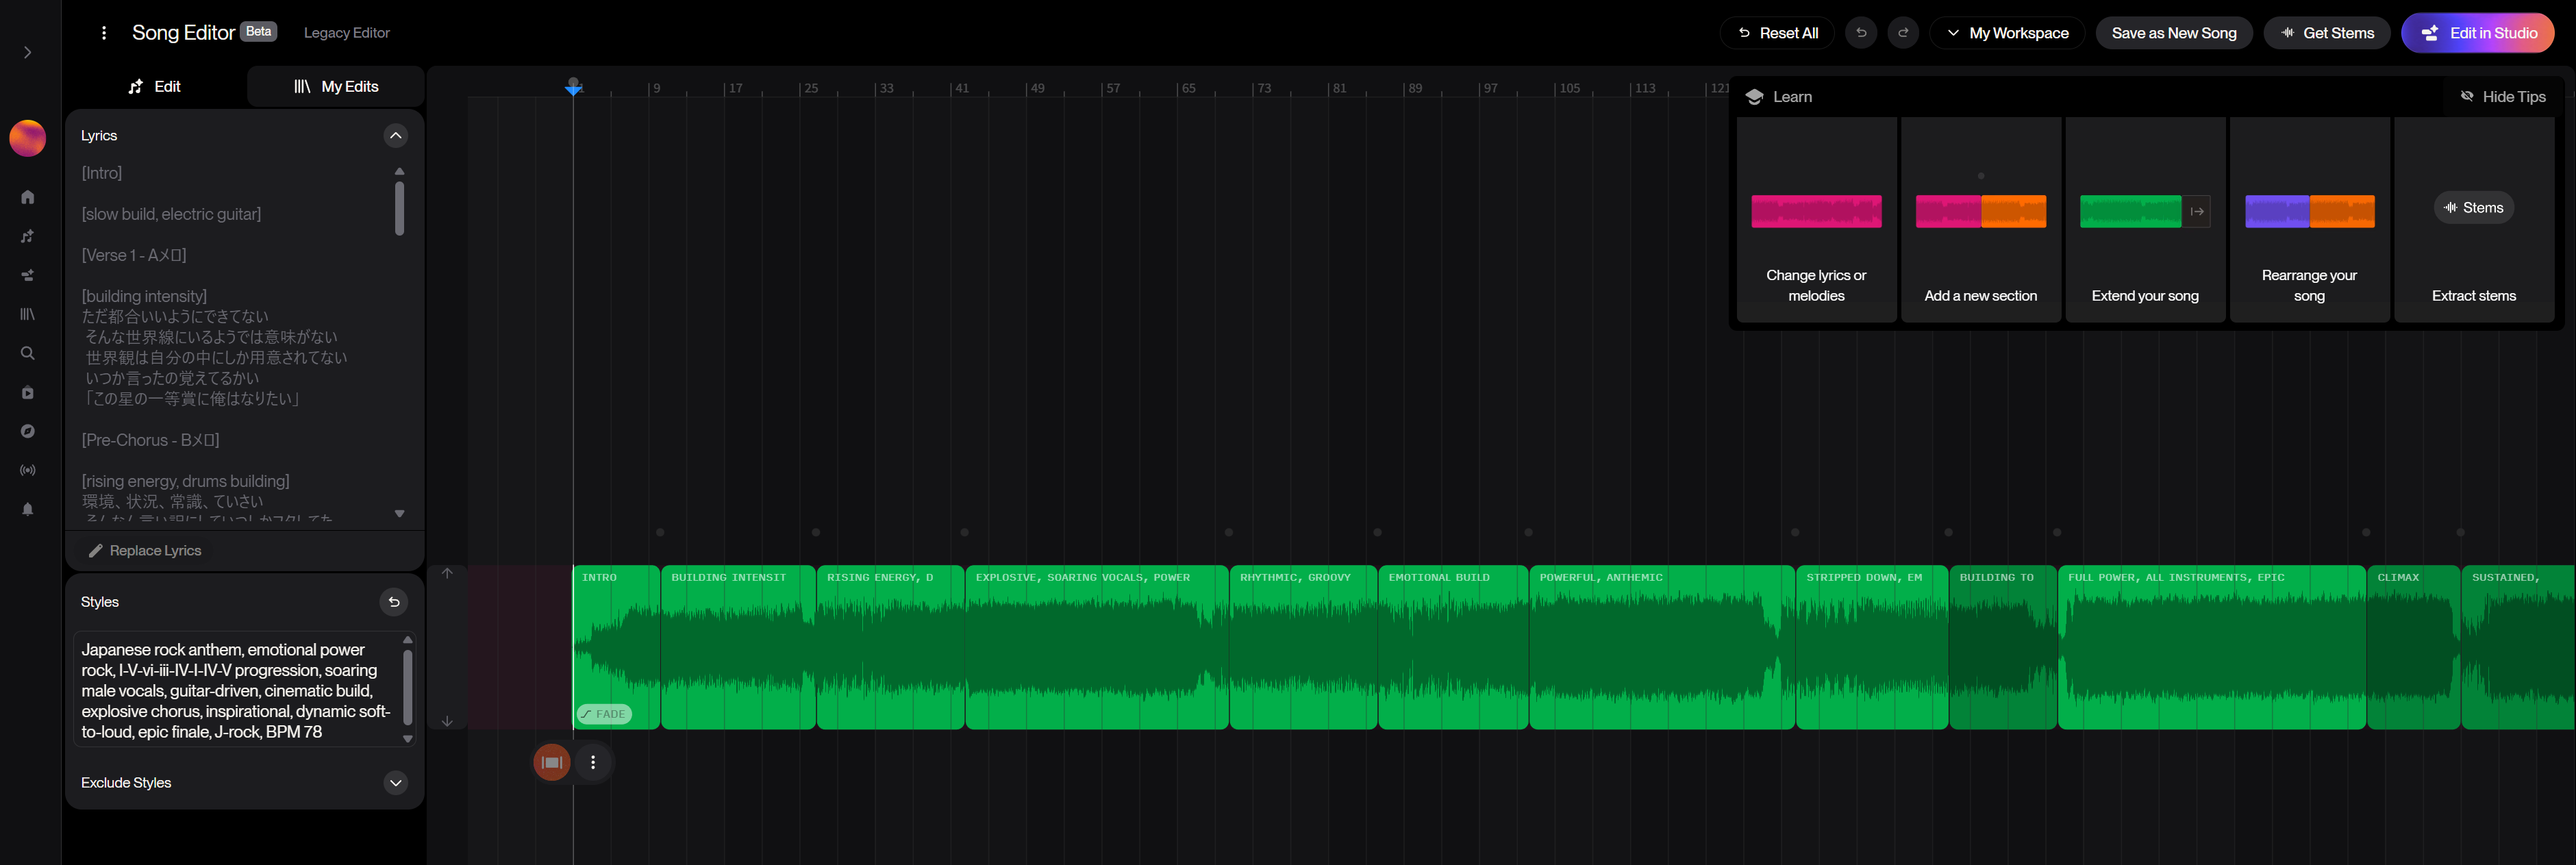The image size is (2576, 865).
Task: Open the My Workspace dropdown
Action: click(x=2007, y=32)
